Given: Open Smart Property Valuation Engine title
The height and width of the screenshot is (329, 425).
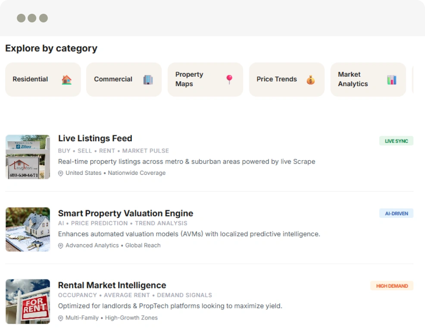Looking at the screenshot, I should coord(125,213).
